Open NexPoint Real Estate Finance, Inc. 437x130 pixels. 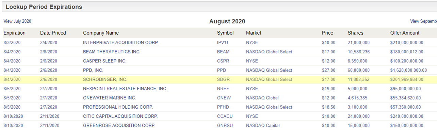click(x=125, y=89)
